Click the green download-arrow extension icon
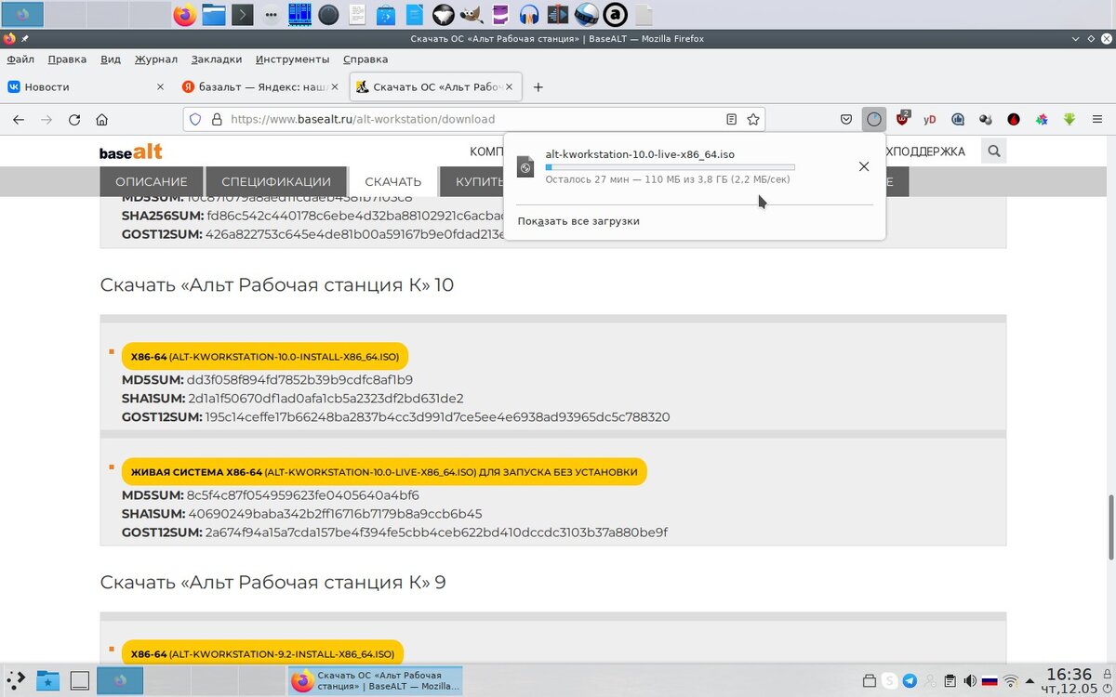 tap(1069, 119)
